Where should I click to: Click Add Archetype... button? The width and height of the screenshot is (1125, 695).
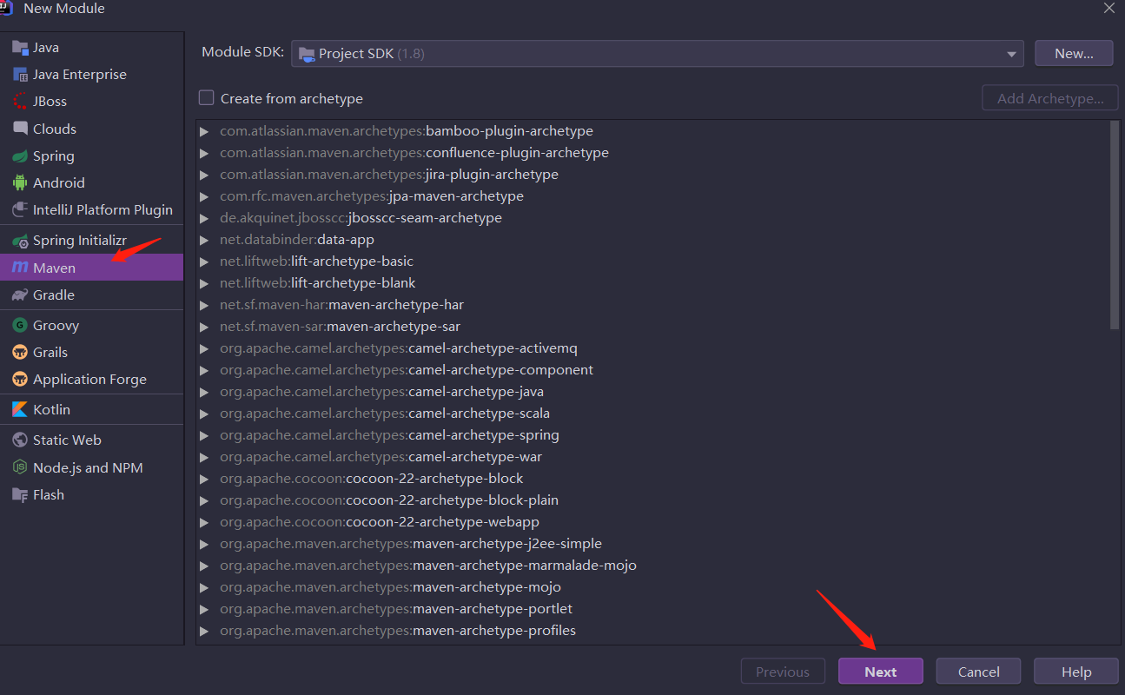(1049, 98)
